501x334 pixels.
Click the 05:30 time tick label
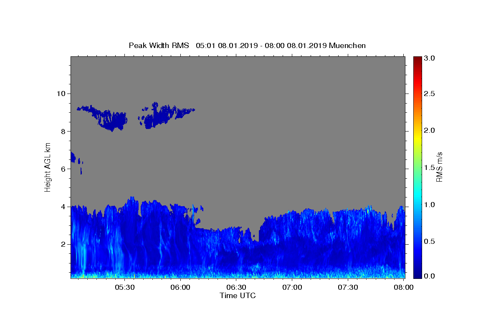[124, 287]
